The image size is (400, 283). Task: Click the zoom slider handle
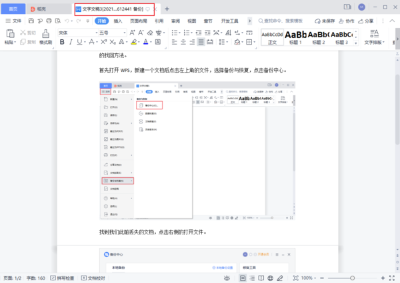[x=352, y=278]
